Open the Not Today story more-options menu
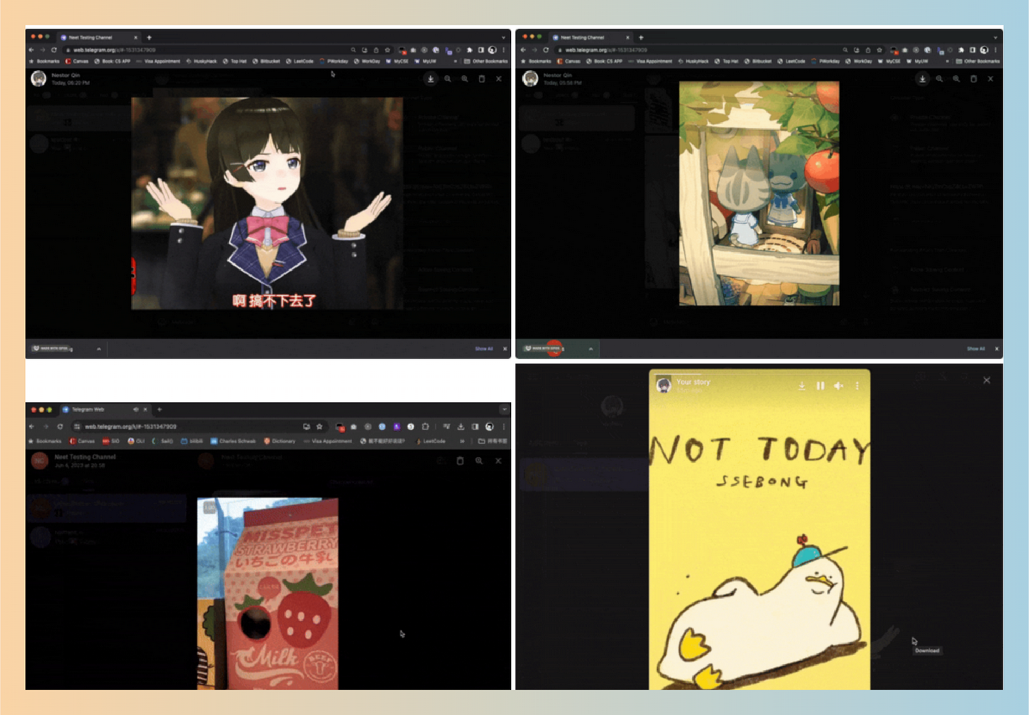This screenshot has width=1029, height=715. point(857,386)
